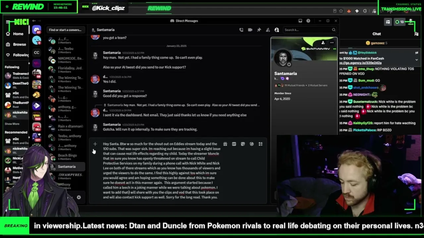This screenshot has width=424, height=238.
Task: Click emo_thug username in chat
Action: coord(366,69)
